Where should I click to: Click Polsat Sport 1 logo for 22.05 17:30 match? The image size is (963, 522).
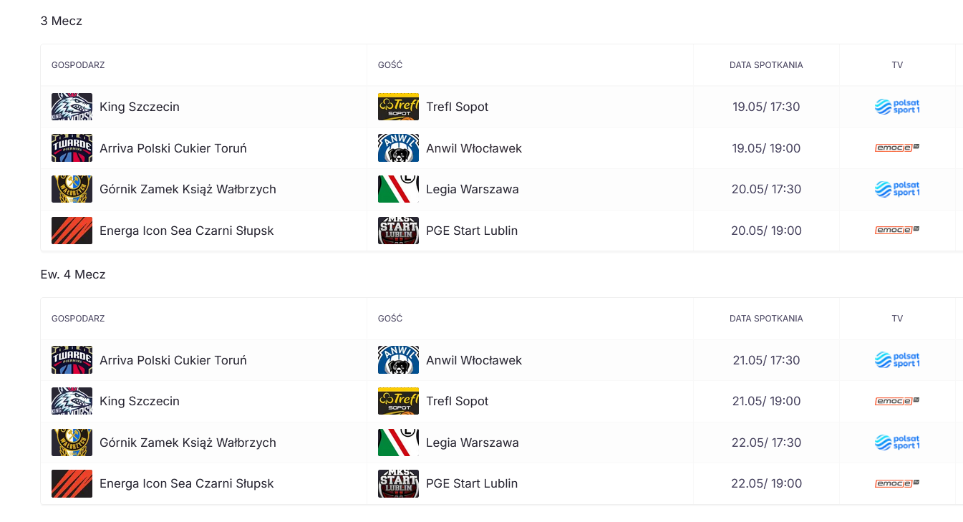point(897,443)
